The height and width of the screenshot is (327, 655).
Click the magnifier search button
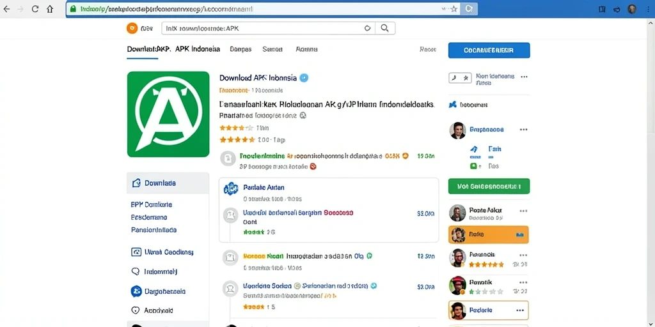[x=384, y=28]
